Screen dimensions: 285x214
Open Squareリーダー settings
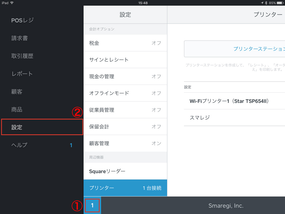pos(125,171)
